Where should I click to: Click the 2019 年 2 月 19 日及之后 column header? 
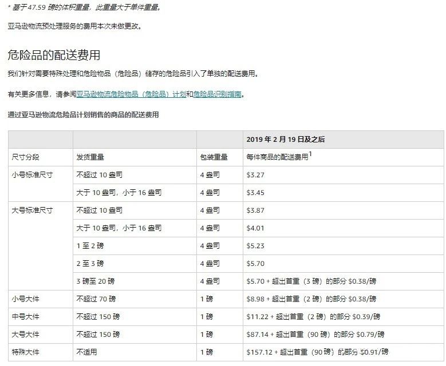click(x=286, y=139)
